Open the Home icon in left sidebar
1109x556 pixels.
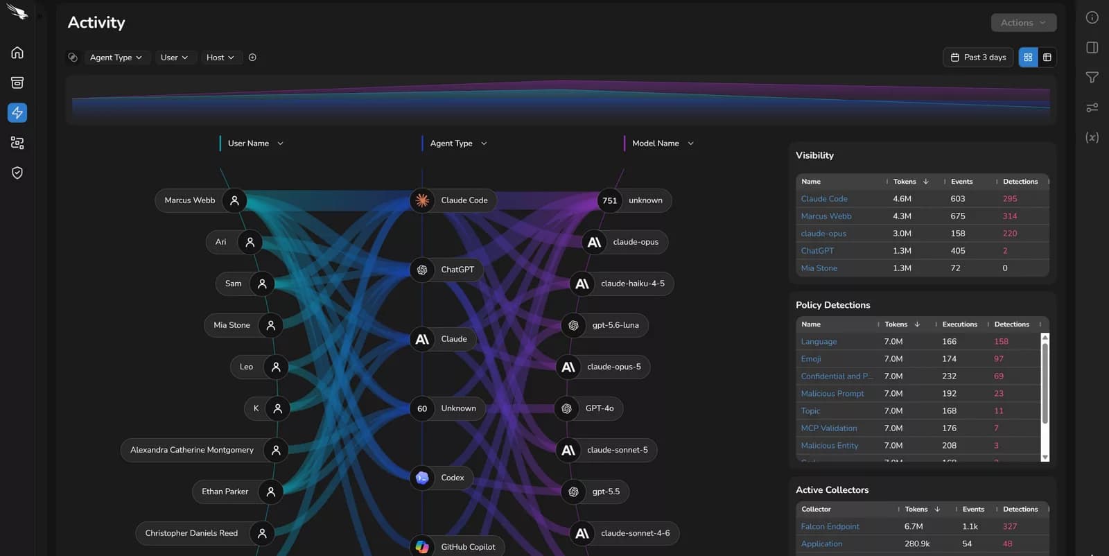pos(17,53)
